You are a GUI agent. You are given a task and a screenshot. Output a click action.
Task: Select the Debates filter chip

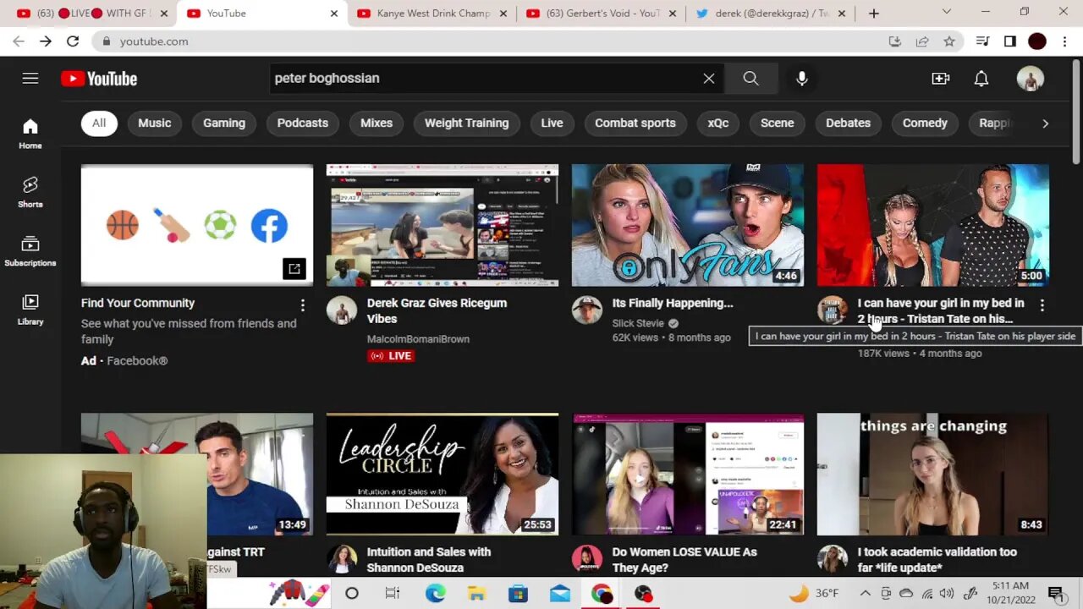coord(848,123)
